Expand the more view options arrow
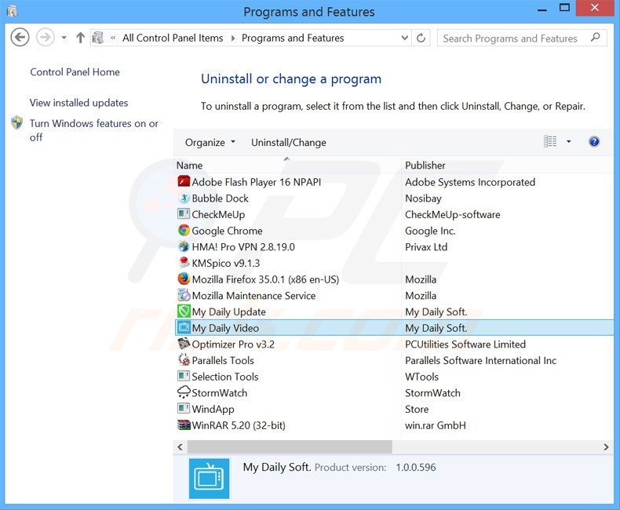The height and width of the screenshot is (510, 620). [x=569, y=141]
